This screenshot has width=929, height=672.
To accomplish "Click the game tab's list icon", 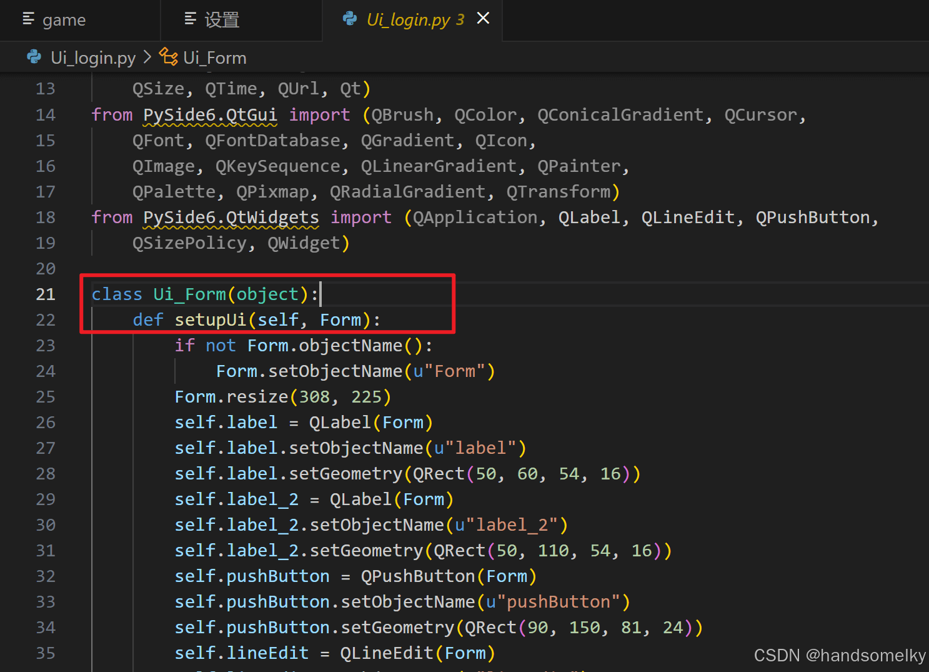I will click(x=28, y=19).
